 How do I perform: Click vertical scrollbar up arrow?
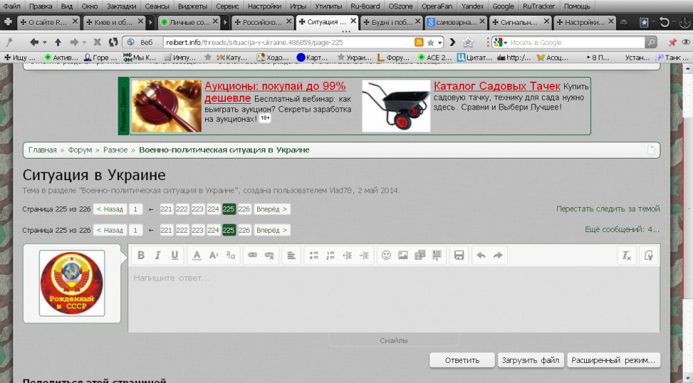pos(687,69)
